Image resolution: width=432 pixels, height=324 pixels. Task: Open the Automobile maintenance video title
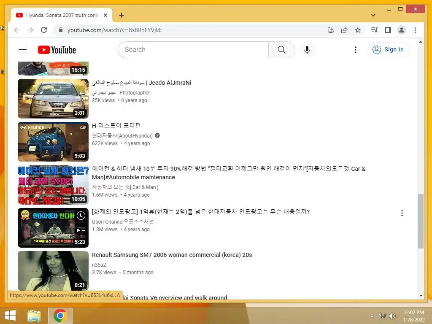[229, 173]
